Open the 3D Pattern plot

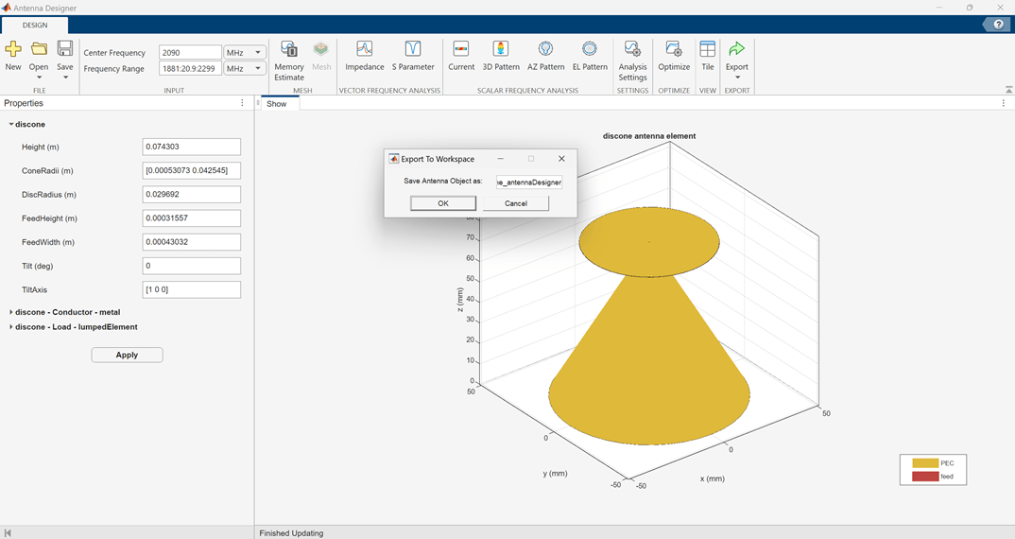pos(501,55)
